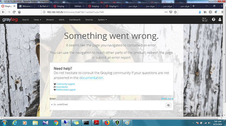Switch to the Welcome tab
The width and height of the screenshot is (226, 126).
(x=26, y=6)
